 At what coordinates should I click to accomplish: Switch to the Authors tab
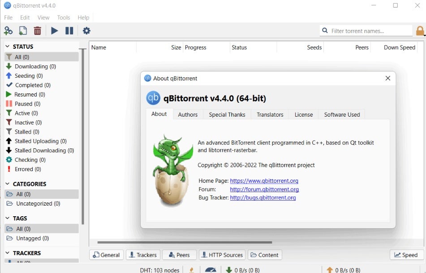[188, 115]
